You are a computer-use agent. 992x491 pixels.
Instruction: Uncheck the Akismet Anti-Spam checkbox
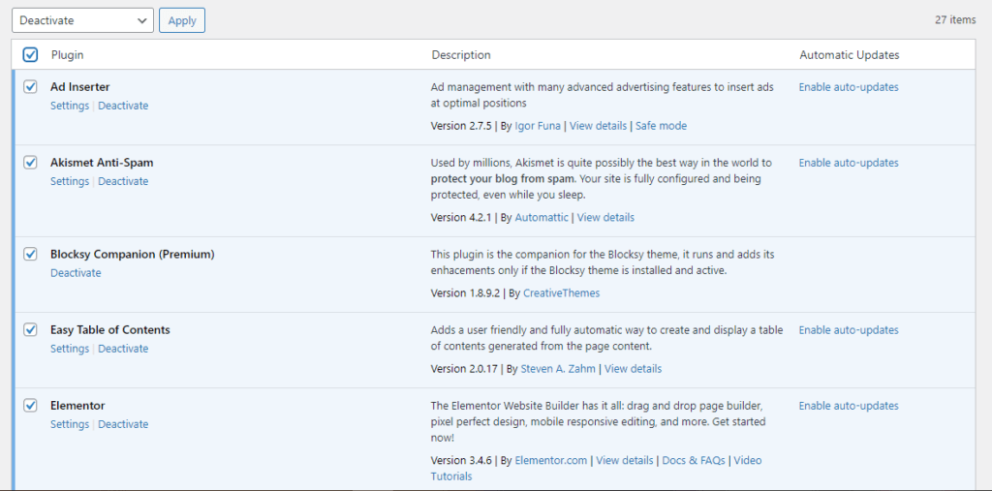30,163
